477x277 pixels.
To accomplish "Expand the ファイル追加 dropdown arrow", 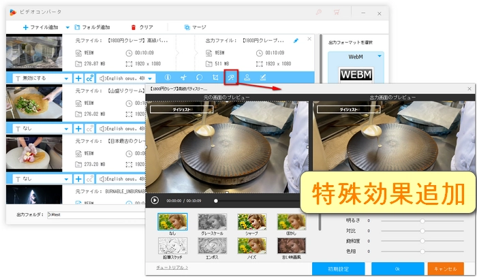I will tap(67, 27).
